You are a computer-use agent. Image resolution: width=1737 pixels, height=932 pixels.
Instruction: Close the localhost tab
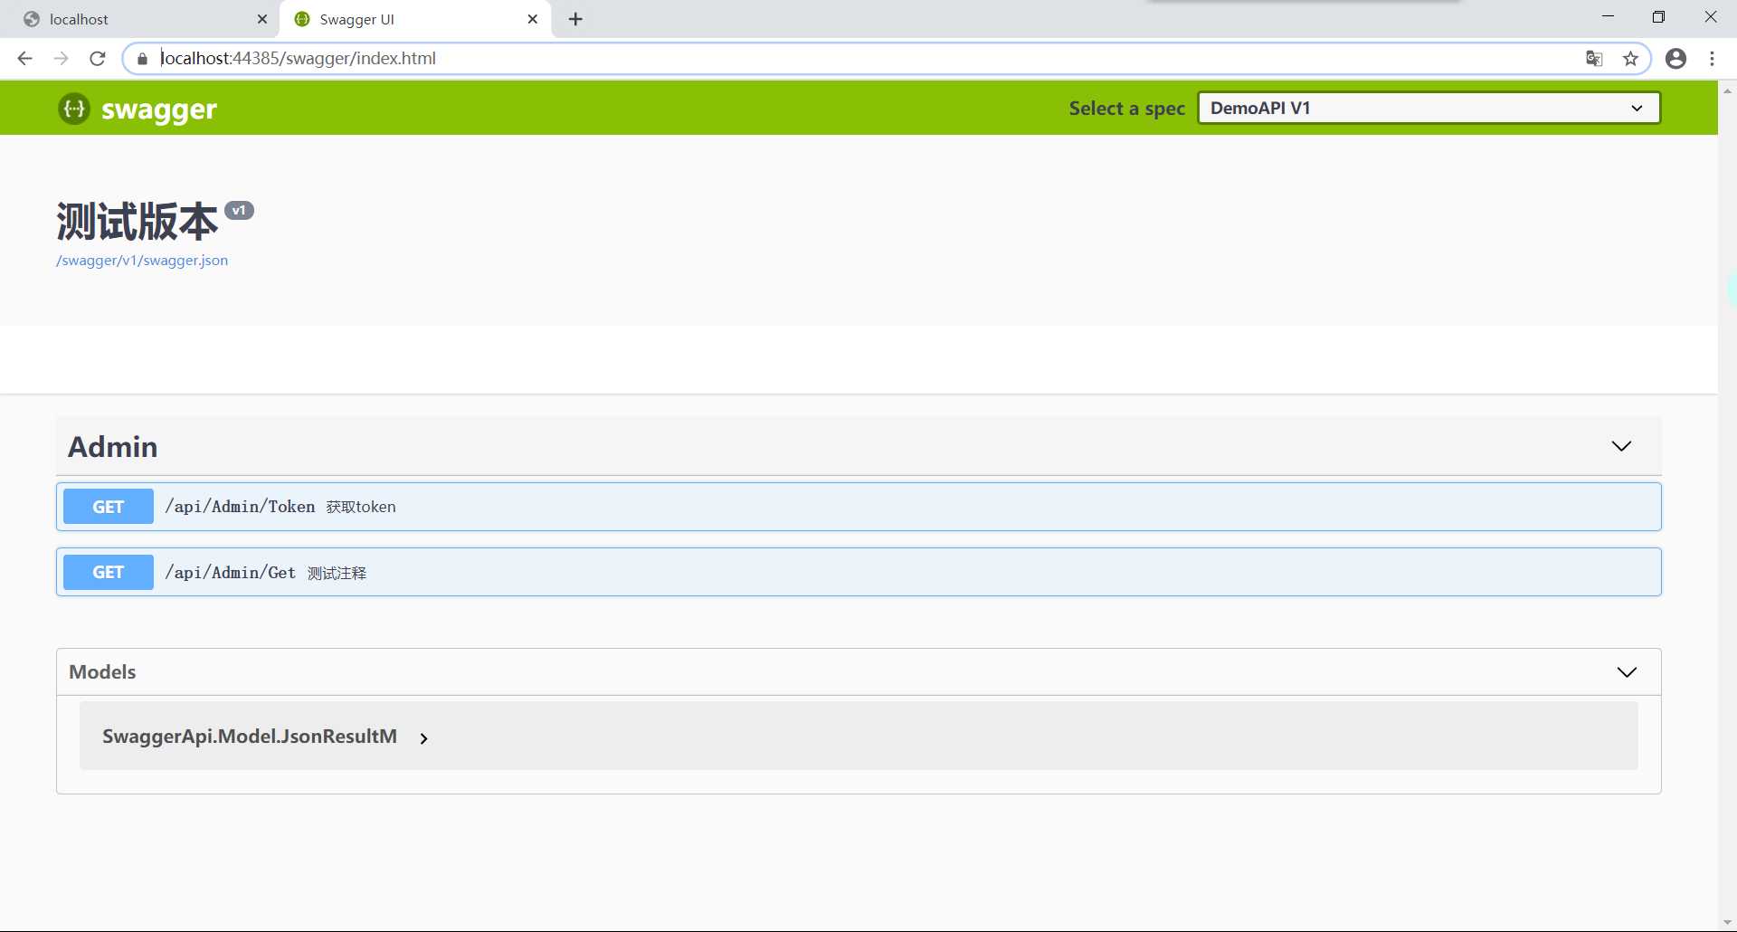(x=262, y=19)
